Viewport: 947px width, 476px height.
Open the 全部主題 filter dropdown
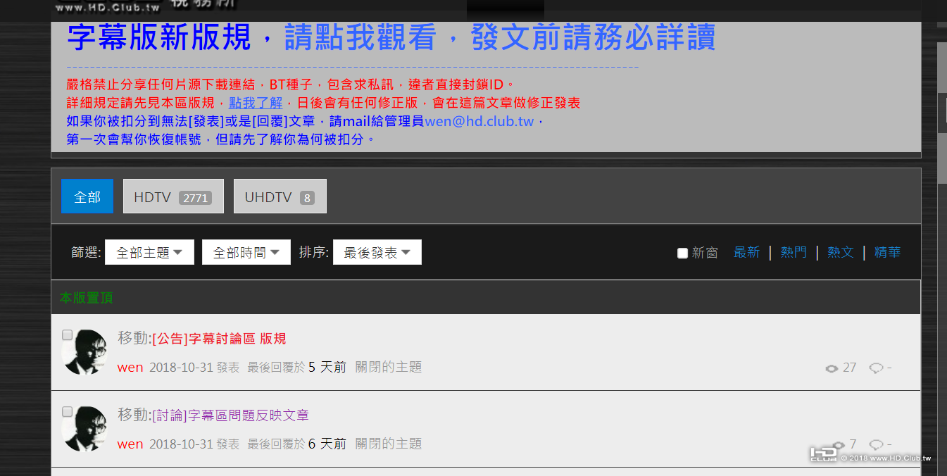tap(149, 251)
